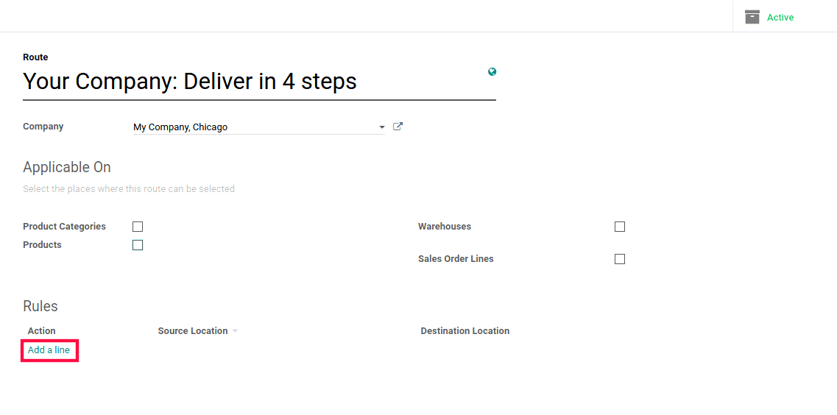Expand the Company dropdown arrow
The width and height of the screenshot is (837, 415).
381,127
